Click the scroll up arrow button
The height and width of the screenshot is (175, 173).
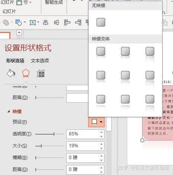point(19,33)
